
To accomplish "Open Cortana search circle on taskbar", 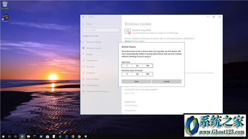I will click(9, 136).
